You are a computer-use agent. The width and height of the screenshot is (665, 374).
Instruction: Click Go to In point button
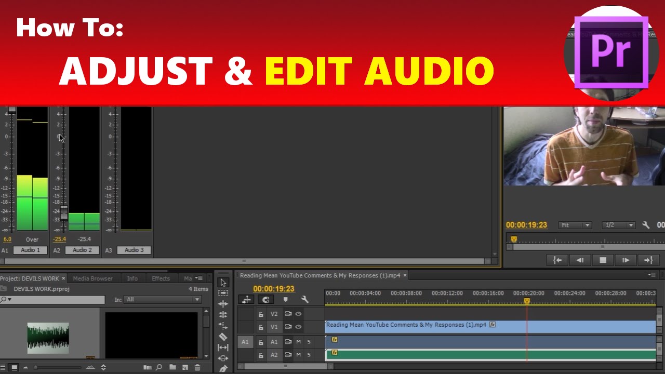pos(557,260)
